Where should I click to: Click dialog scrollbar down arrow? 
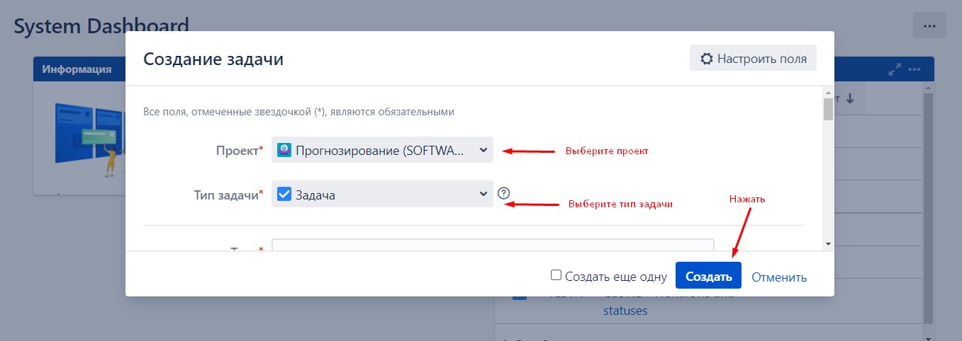coord(827,244)
